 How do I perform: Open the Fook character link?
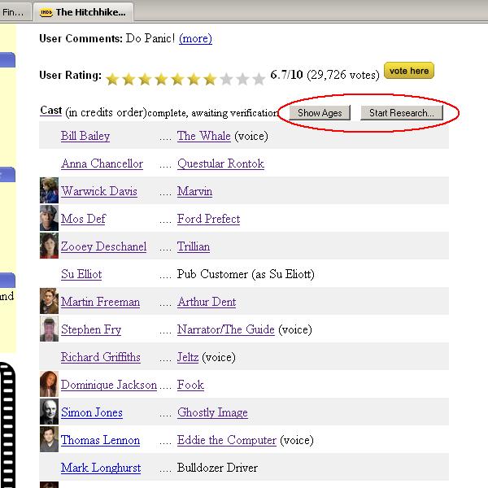pos(190,385)
